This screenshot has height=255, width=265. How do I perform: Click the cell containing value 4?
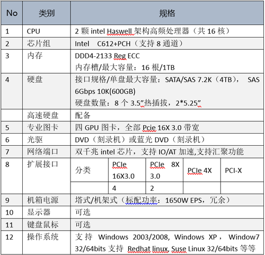(127, 188)
